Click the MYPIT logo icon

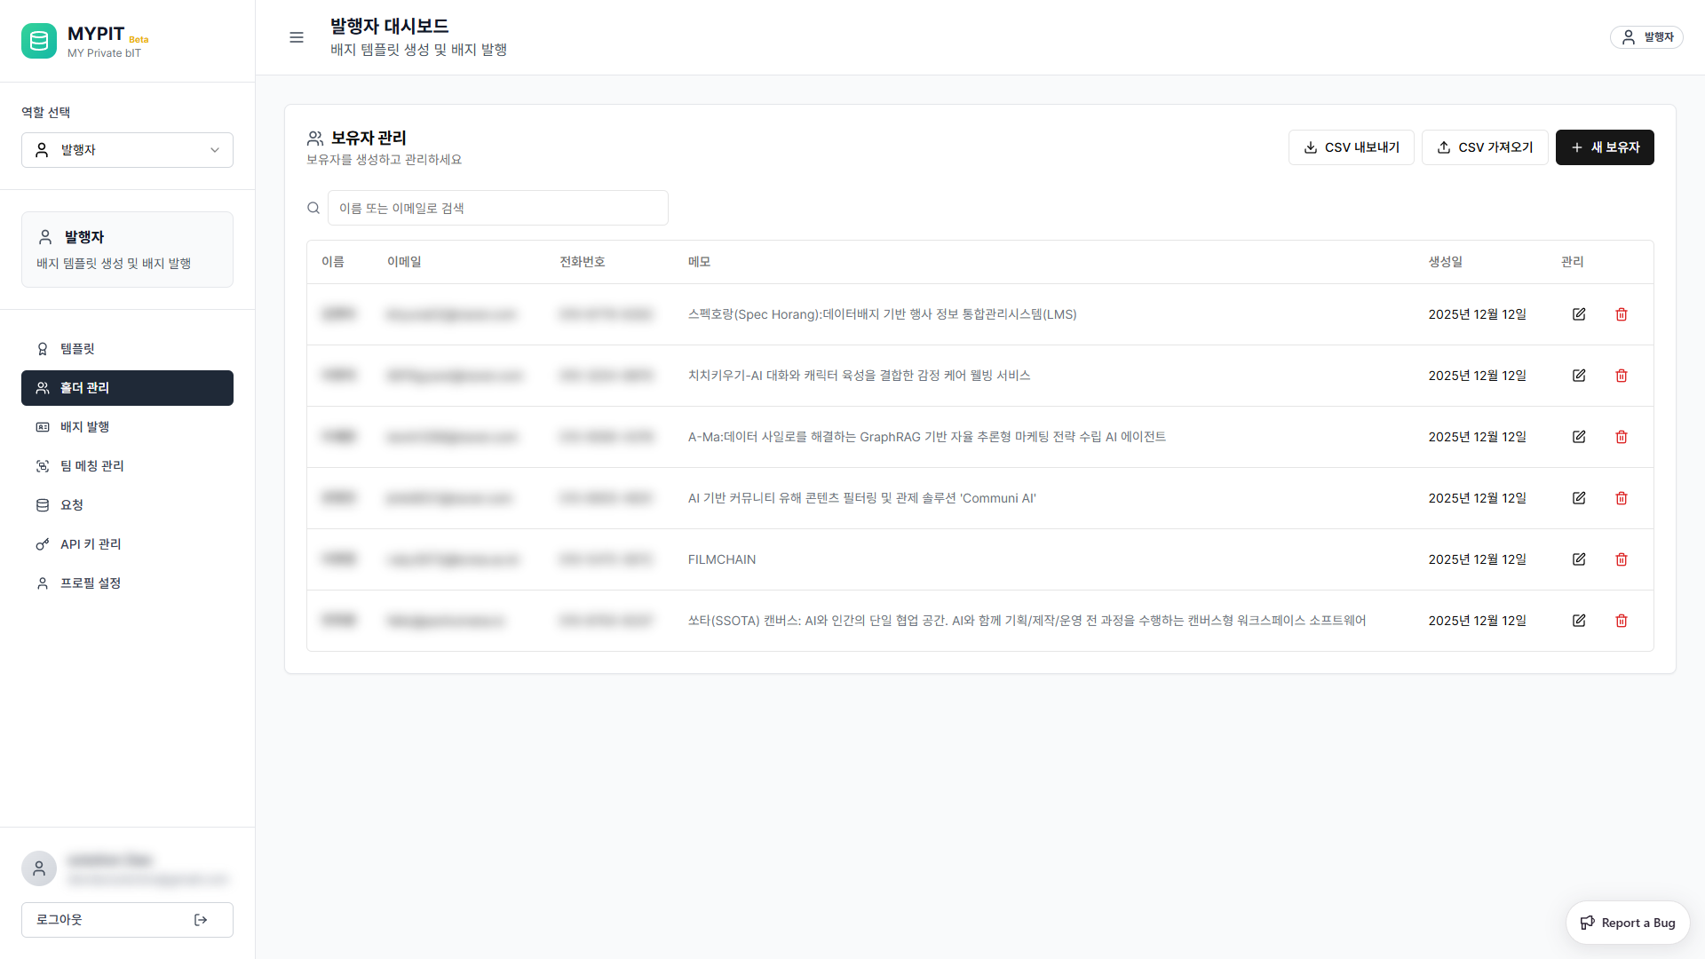tap(39, 41)
